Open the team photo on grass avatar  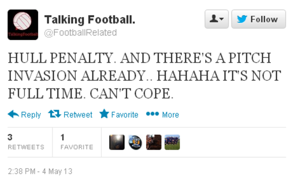172,142
